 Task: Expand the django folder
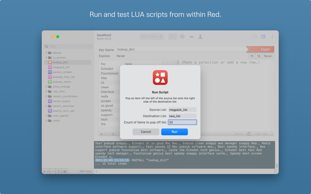(x=46, y=53)
